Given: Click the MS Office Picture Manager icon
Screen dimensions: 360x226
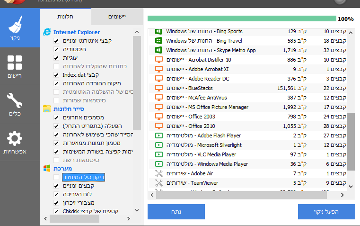Looking at the screenshot, I should [x=158, y=107].
